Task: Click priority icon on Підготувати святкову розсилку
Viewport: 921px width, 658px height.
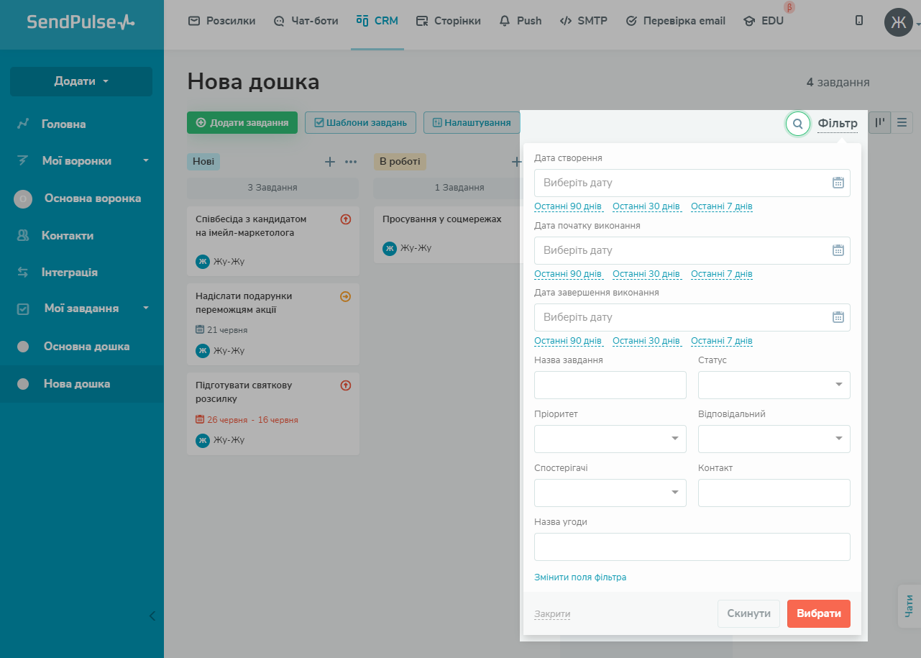Action: pos(345,385)
